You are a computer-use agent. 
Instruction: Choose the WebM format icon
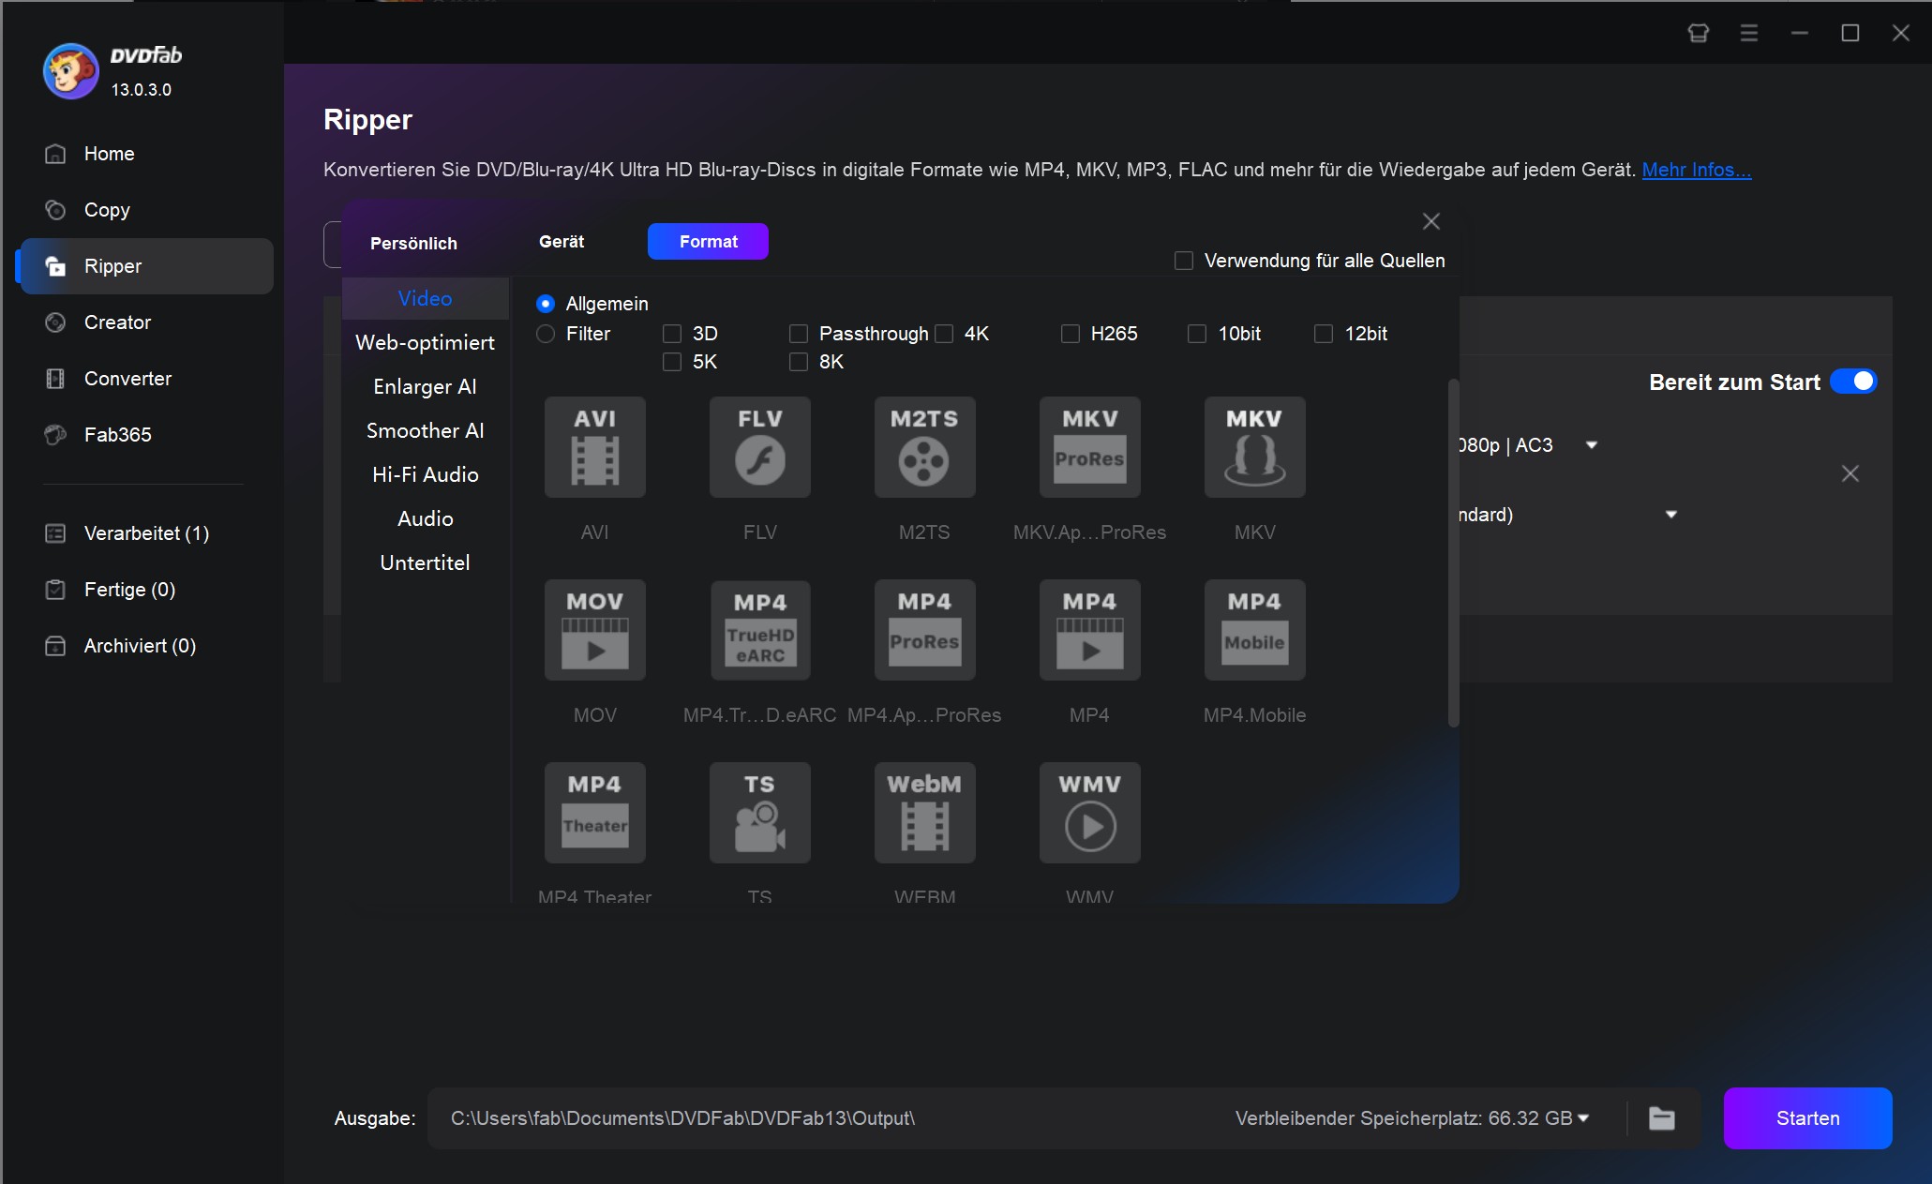coord(924,812)
